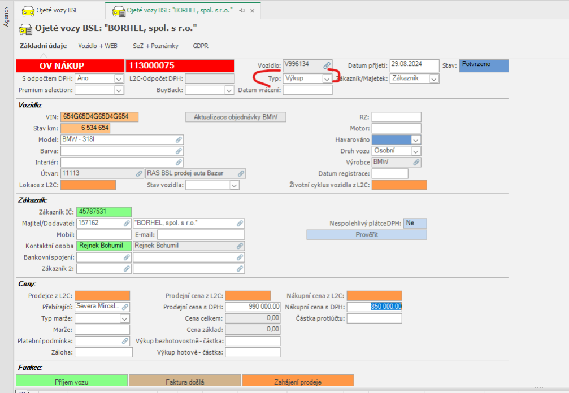Screen dimensions: 569x393
Task: Click link icon in Interiér field
Action: point(179,162)
